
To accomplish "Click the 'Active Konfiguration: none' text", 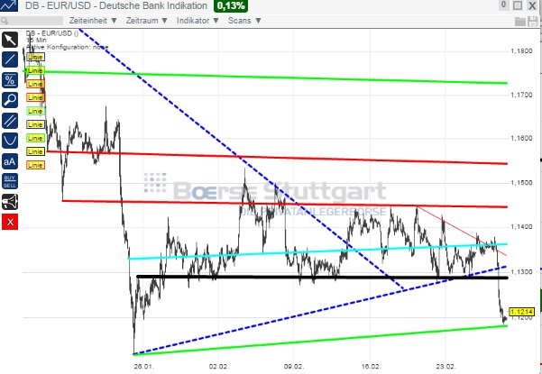I will click(68, 47).
